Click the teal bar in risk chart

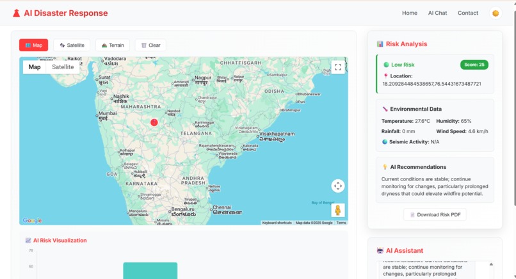(150, 271)
